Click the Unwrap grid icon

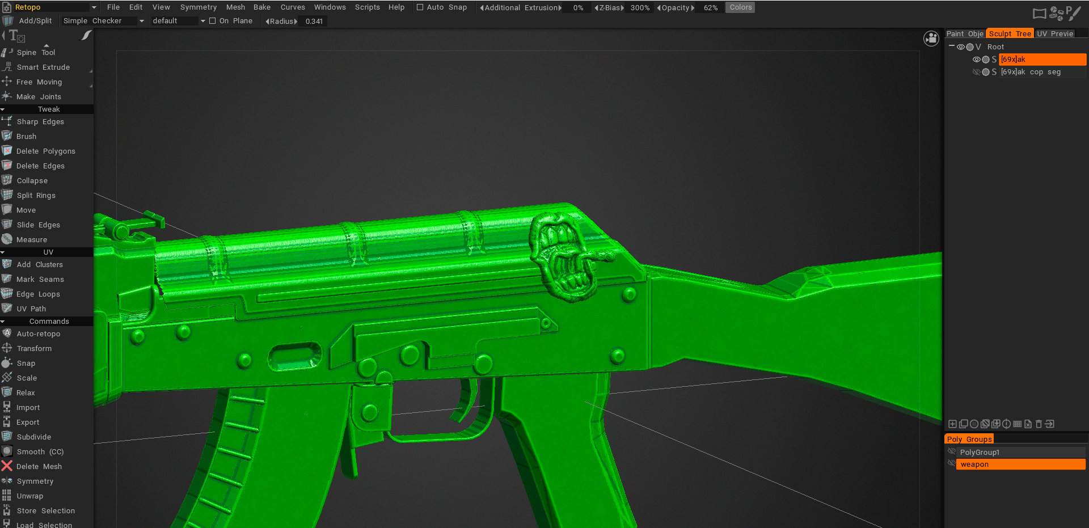pyautogui.click(x=7, y=496)
